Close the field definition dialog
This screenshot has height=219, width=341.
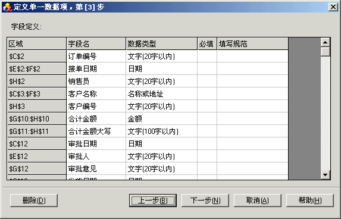click(333, 7)
